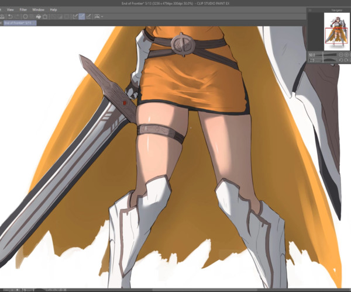Open the Filter menu

(x=23, y=9)
